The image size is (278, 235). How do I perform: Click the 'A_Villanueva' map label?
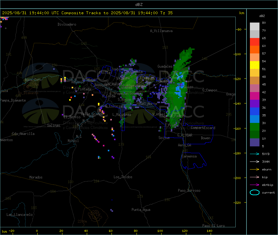pos(161,31)
